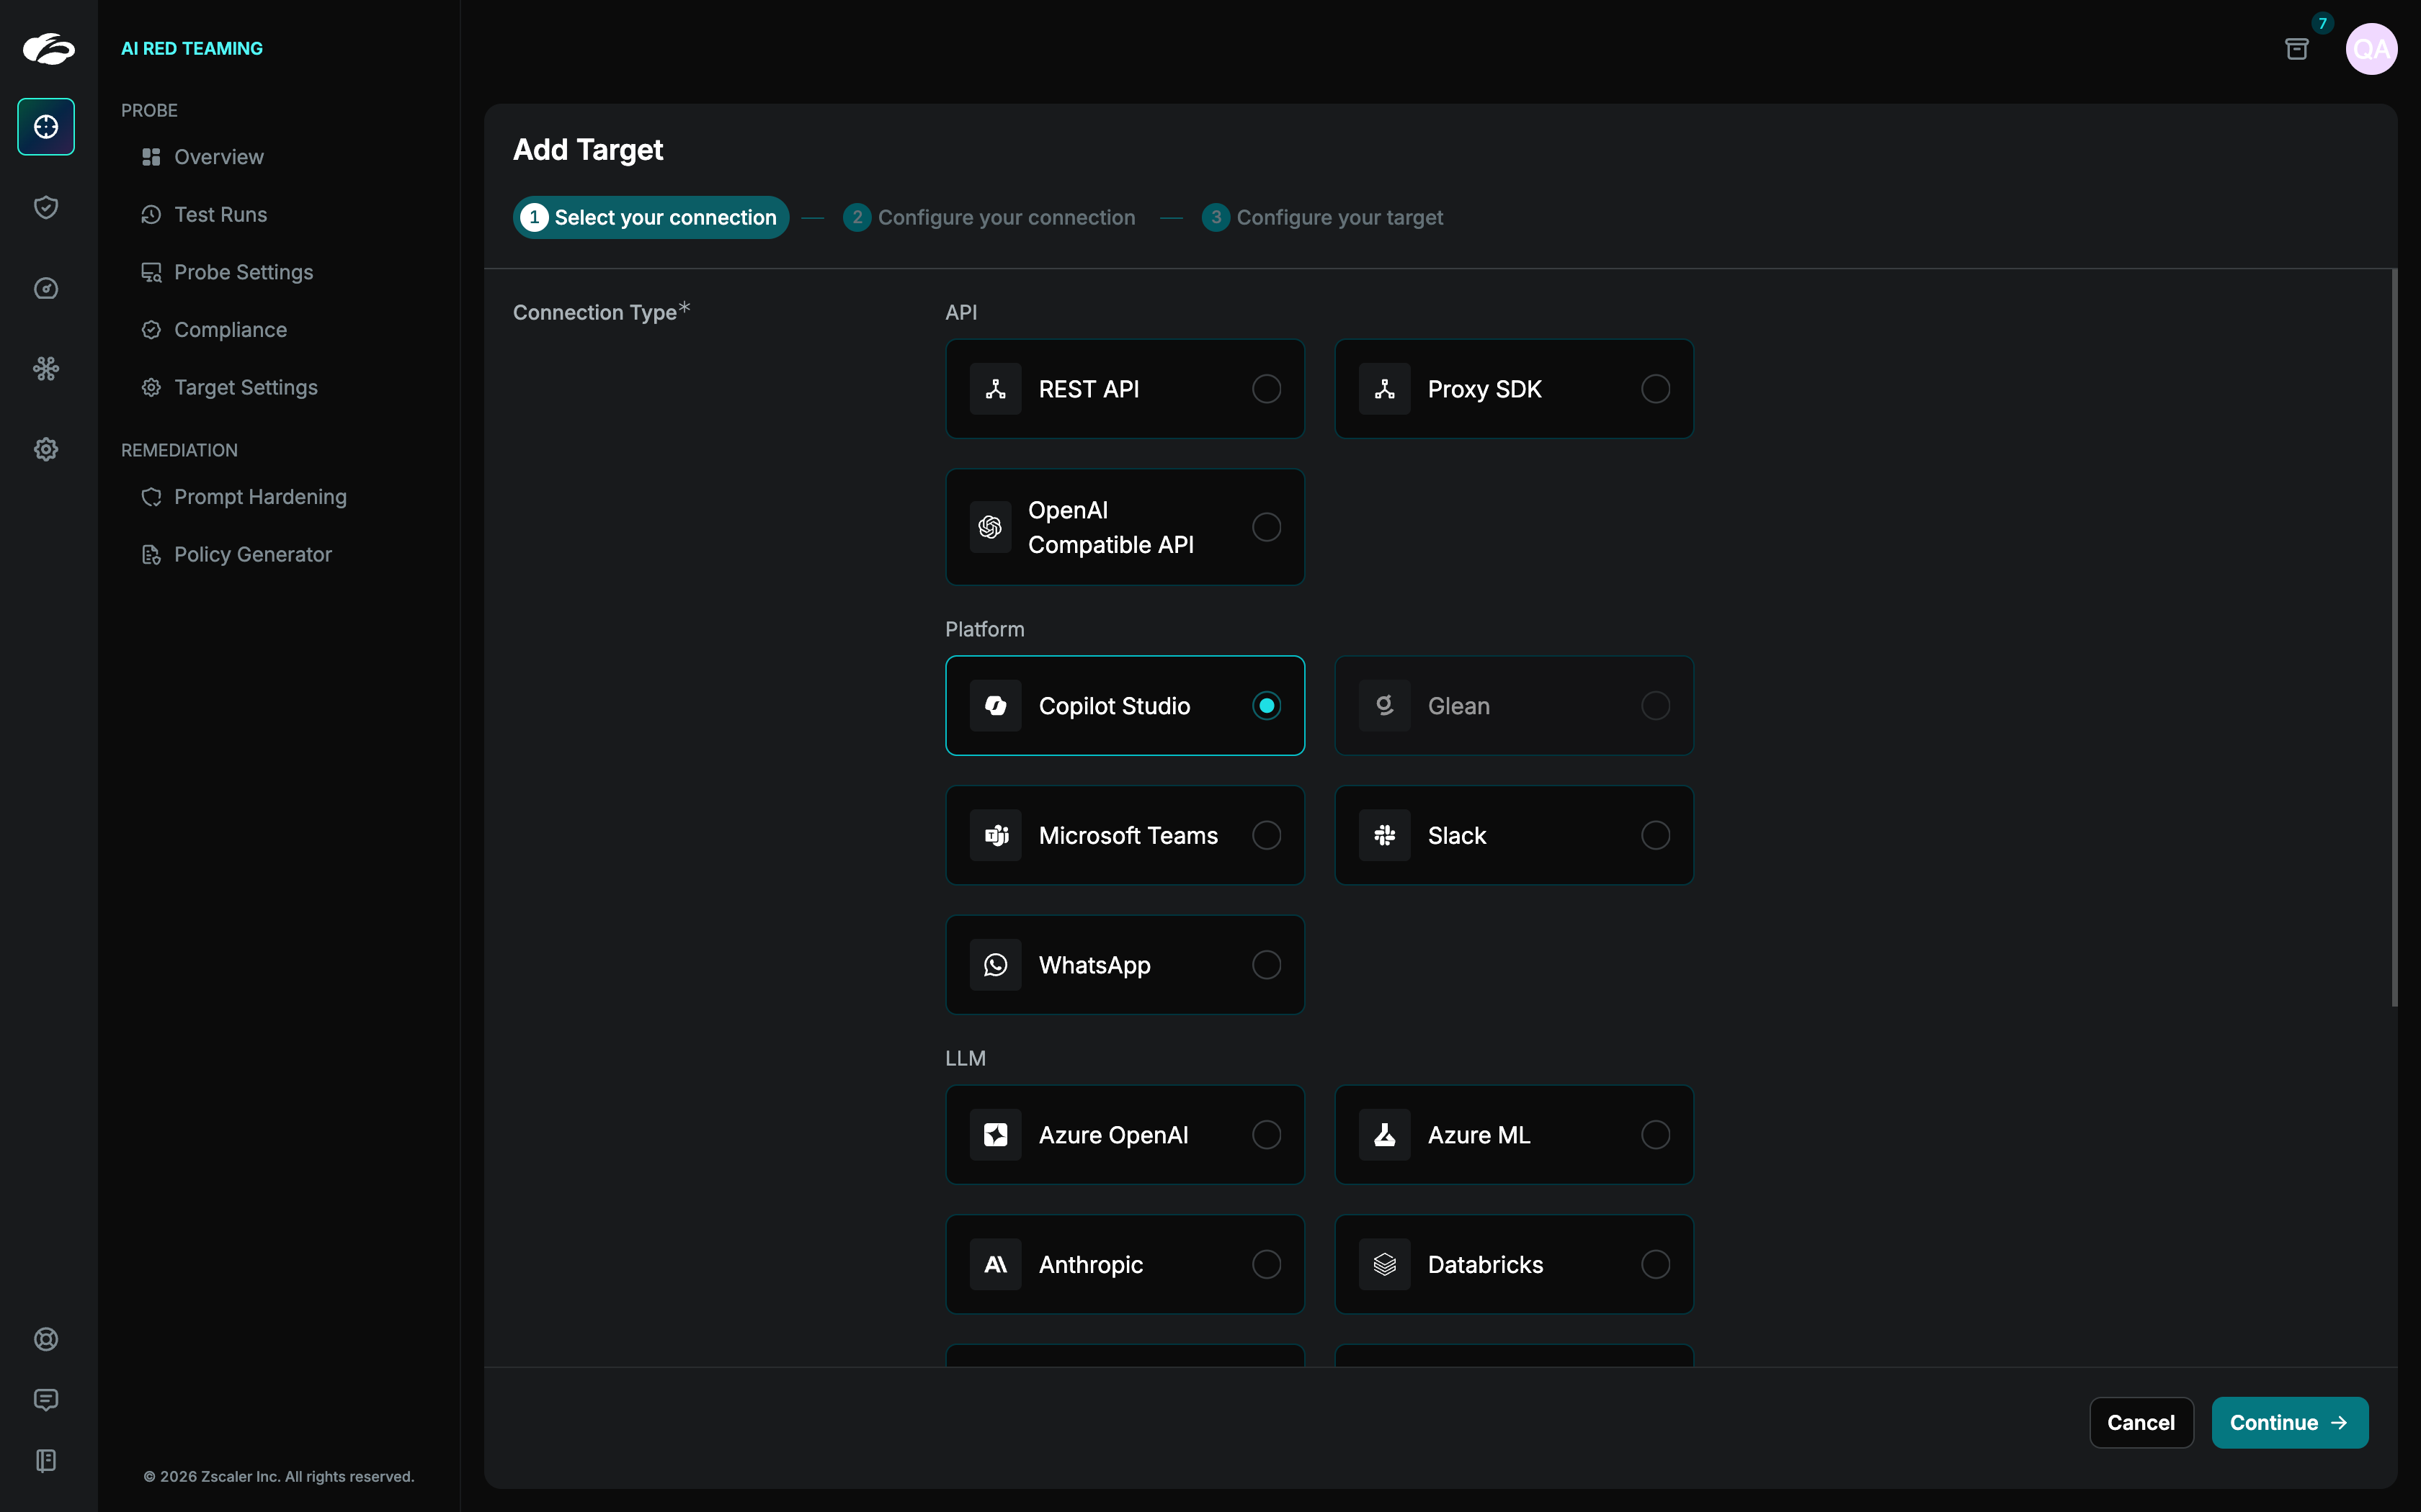Click the settings gear in left rail
Screen dimensions: 2421x1512
(46, 449)
